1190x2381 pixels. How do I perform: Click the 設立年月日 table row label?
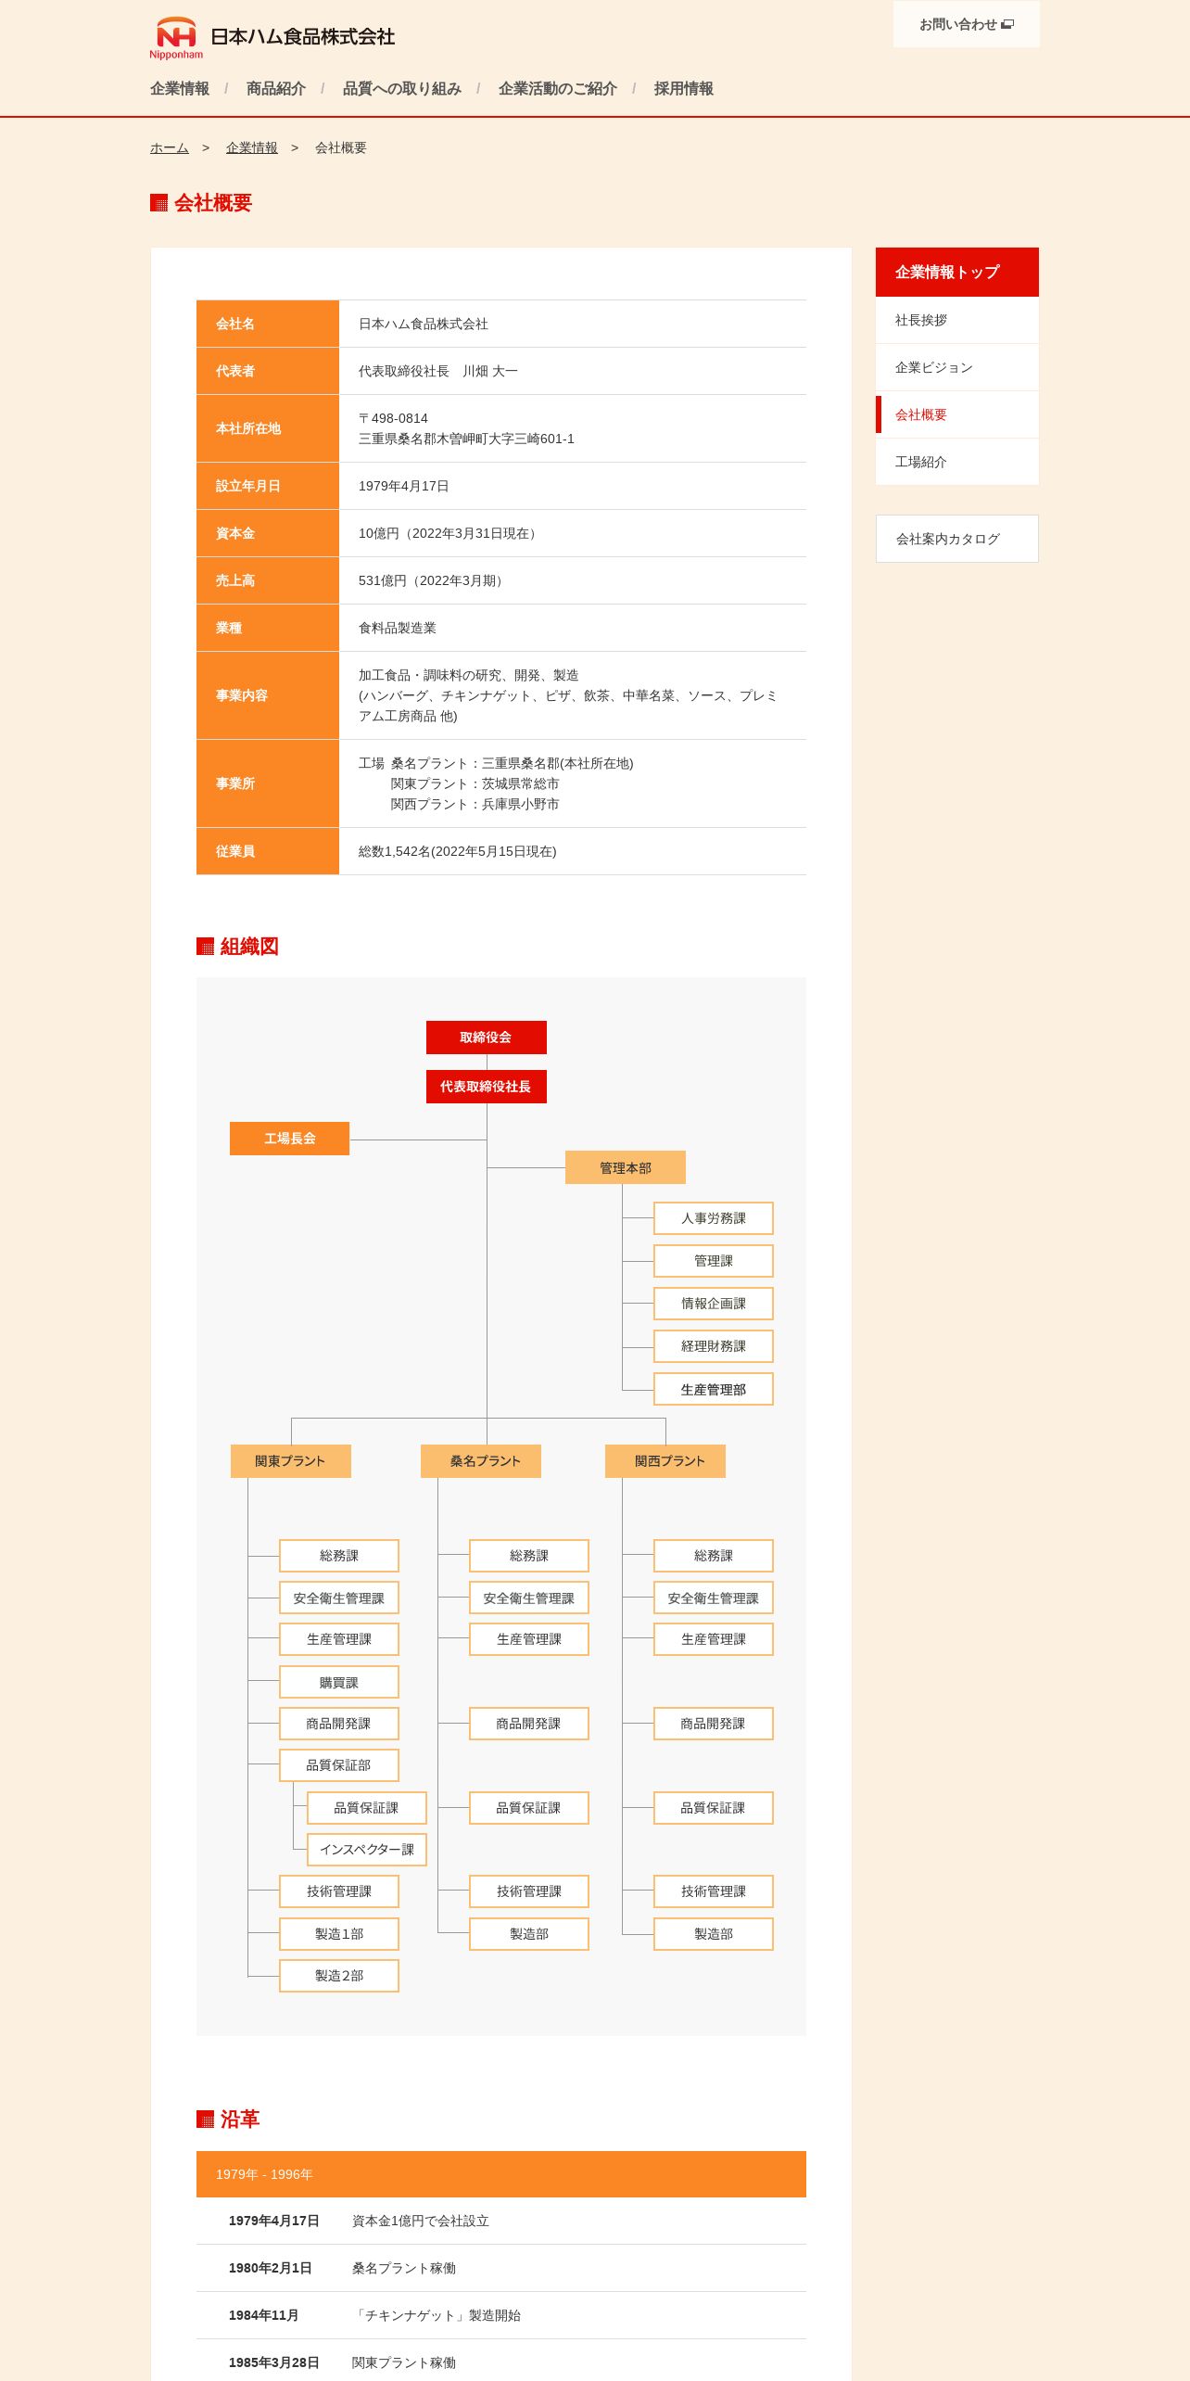click(268, 486)
